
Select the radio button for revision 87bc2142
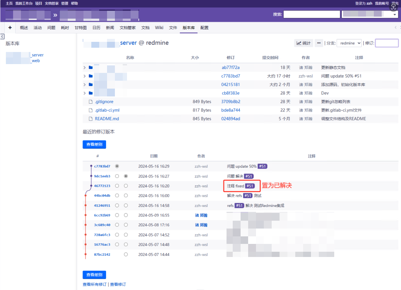pyautogui.click(x=126, y=255)
